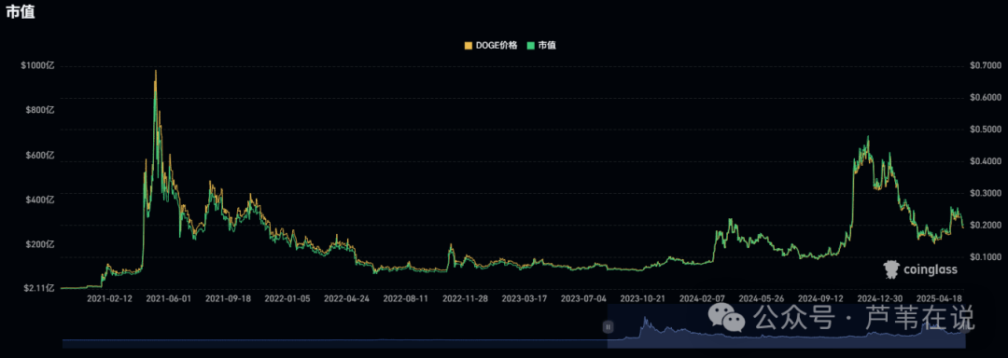Viewport: 1008px width, 358px height.
Task: Click the 2022-08-11 date label
Action: click(406, 299)
